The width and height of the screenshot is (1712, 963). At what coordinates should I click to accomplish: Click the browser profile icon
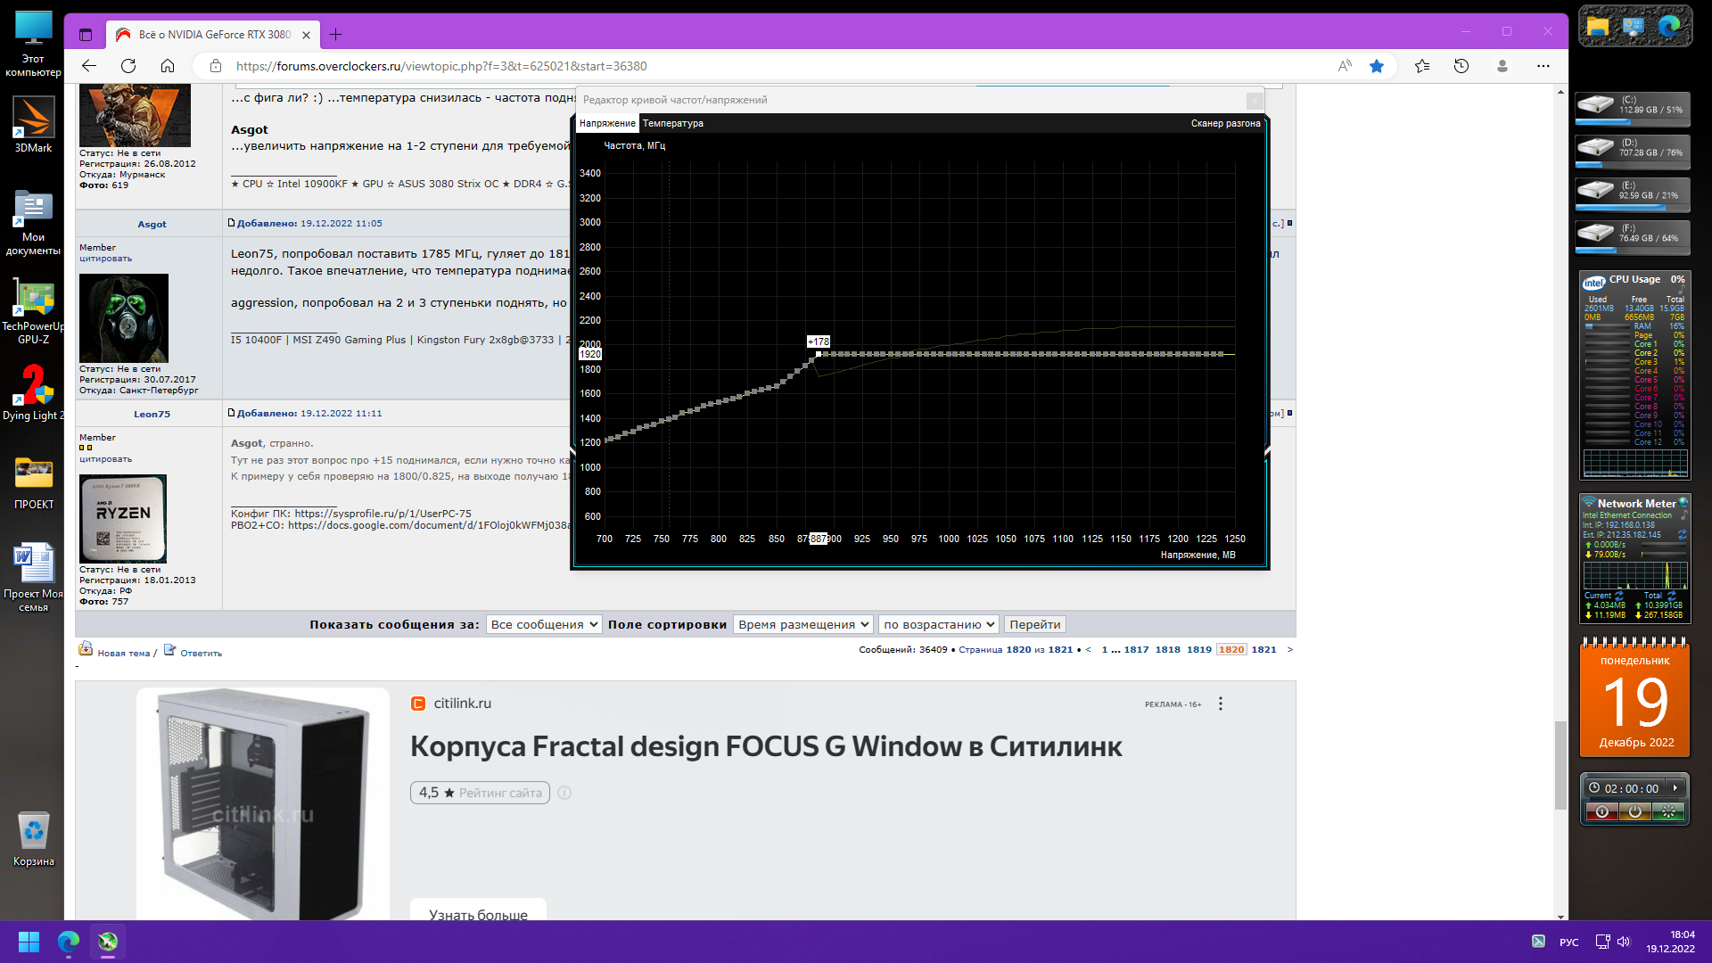click(x=1502, y=66)
